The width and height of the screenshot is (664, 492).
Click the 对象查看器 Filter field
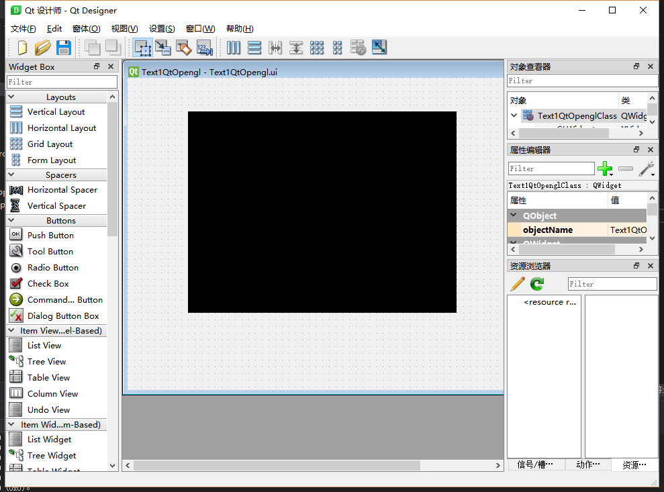point(582,81)
